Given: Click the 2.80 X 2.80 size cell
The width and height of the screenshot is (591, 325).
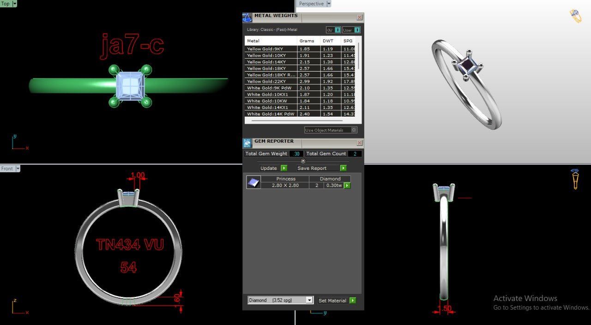Looking at the screenshot, I should (286, 186).
